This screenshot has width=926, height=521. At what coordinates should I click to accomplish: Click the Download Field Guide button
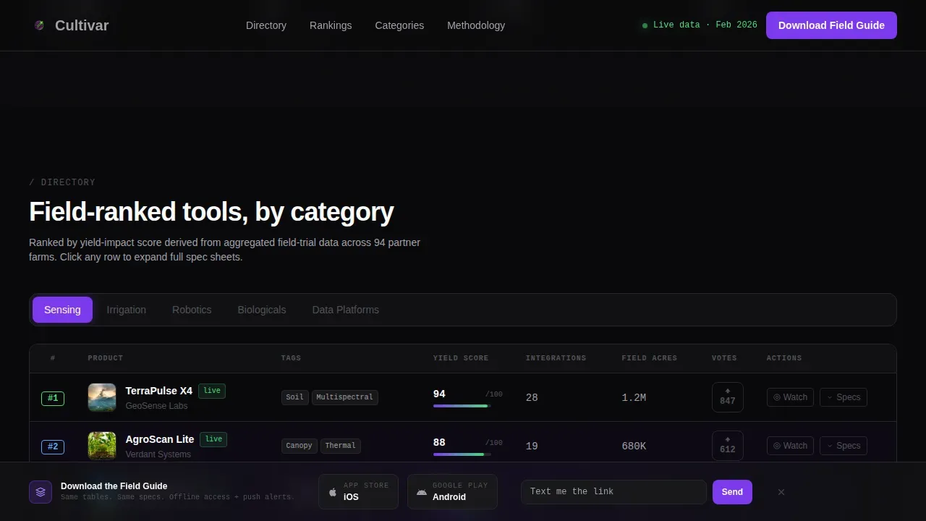pos(831,25)
